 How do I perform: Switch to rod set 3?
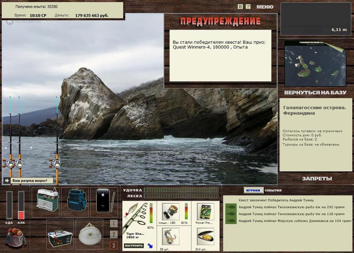point(114,245)
